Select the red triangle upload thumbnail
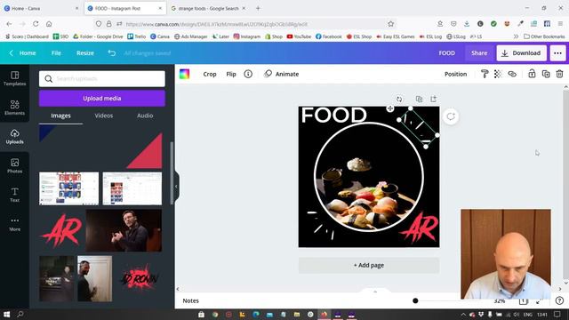The image size is (569, 320). click(145, 151)
